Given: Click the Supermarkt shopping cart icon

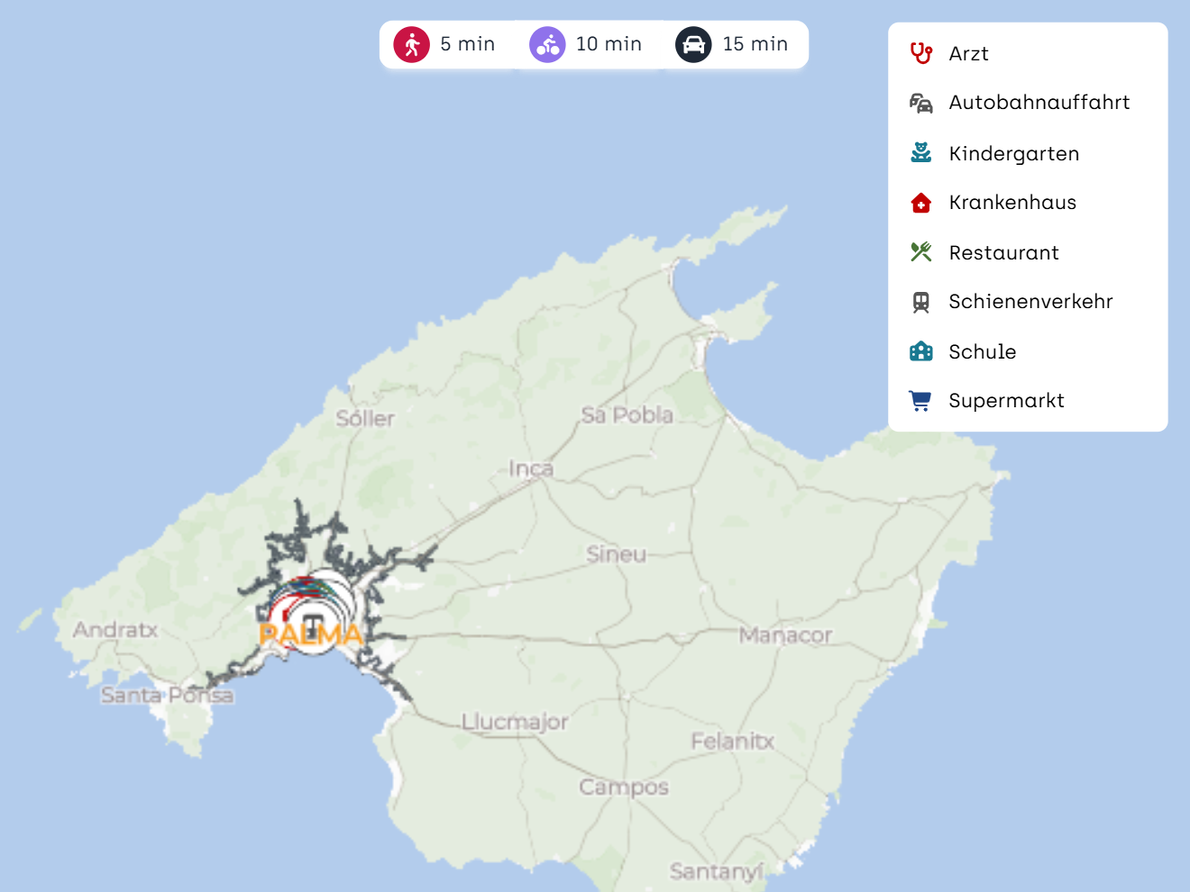Looking at the screenshot, I should [920, 401].
